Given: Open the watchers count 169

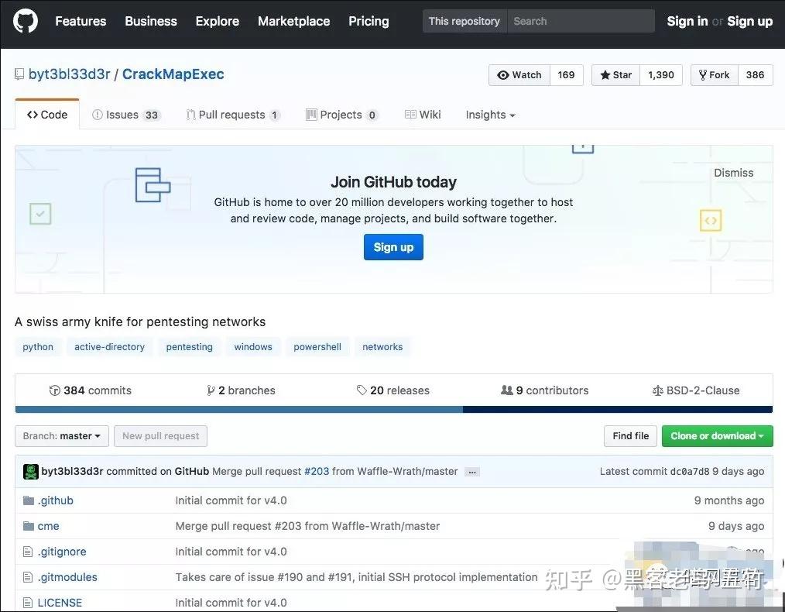Looking at the screenshot, I should [x=566, y=75].
